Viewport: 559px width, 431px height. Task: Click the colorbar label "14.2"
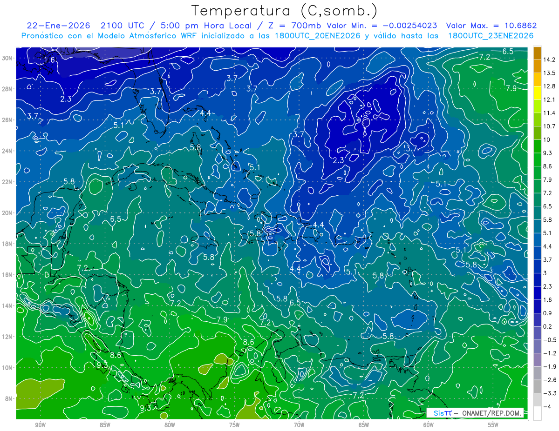[549, 60]
